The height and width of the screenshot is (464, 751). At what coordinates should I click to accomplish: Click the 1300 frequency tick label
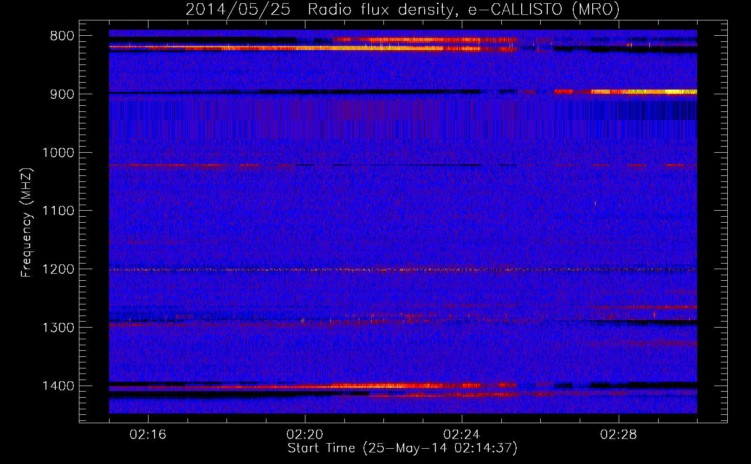(x=58, y=328)
